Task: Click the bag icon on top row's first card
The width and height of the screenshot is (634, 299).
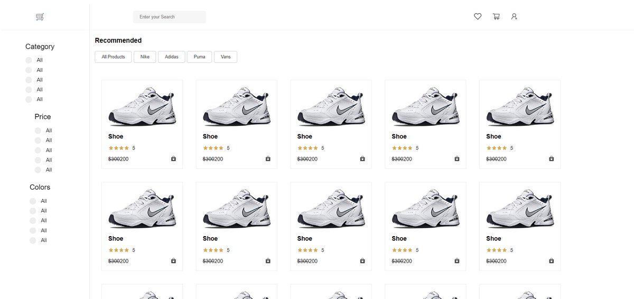Action: (x=173, y=158)
